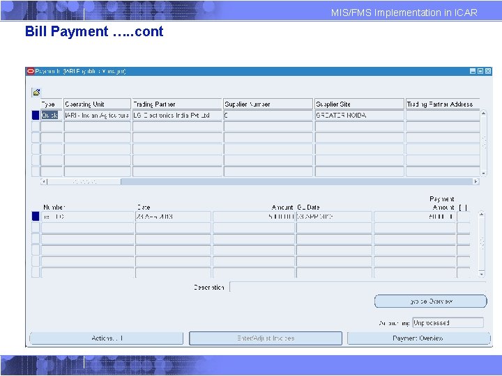502x376 pixels.
Task: Select the second payment row indicator
Action: tap(36, 127)
